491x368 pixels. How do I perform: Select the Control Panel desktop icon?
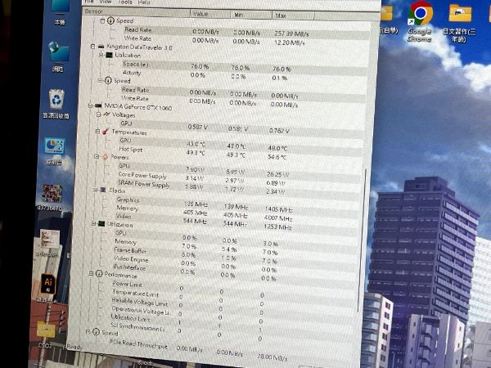click(x=55, y=151)
